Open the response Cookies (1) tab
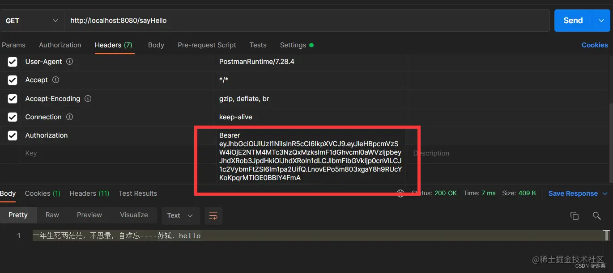613x273 pixels. click(43, 193)
